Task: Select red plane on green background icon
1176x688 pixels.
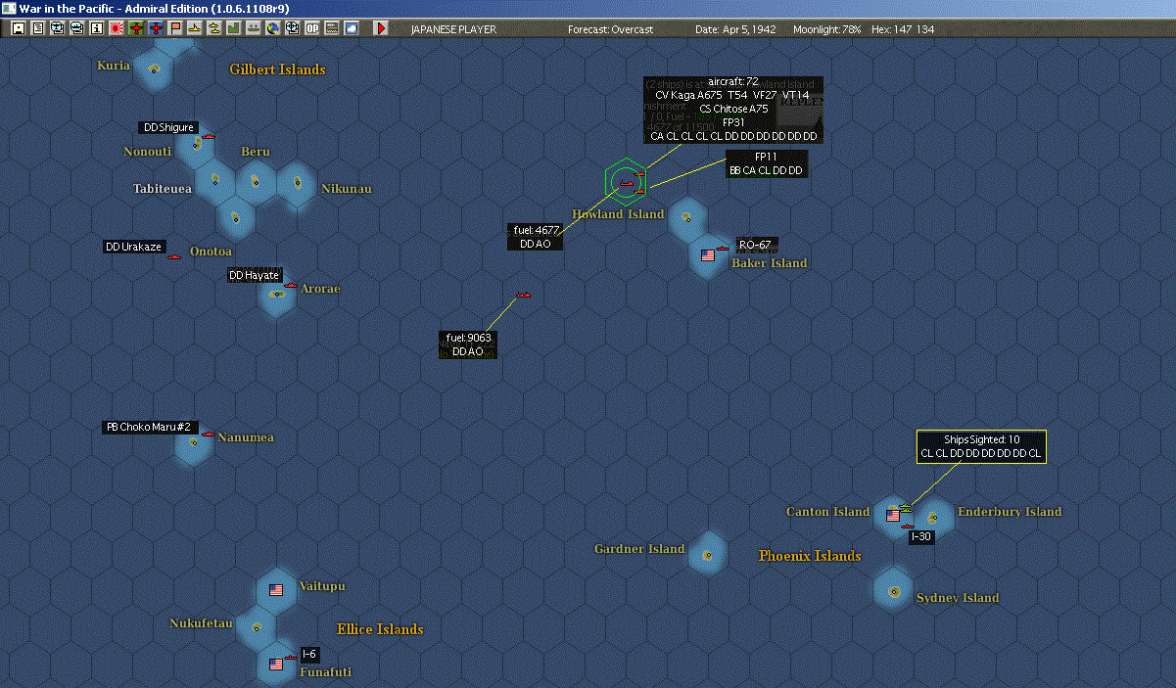Action: click(x=136, y=28)
